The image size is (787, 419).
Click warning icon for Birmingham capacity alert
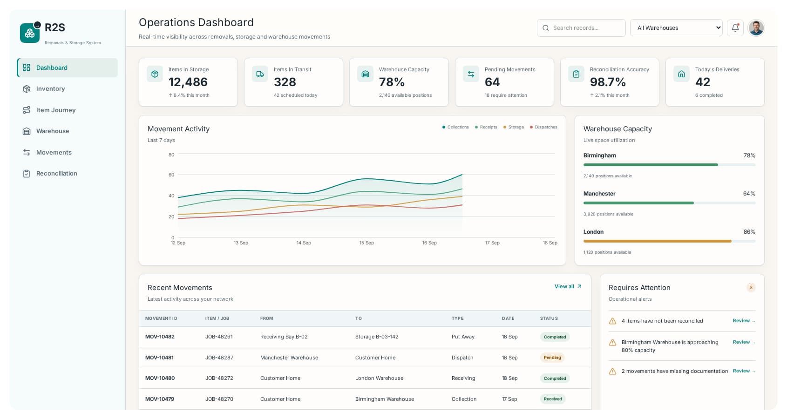613,343
